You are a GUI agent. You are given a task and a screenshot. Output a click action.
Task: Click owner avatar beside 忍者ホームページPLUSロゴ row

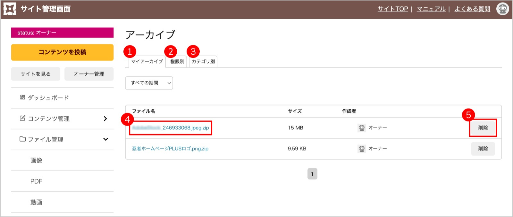(362, 149)
